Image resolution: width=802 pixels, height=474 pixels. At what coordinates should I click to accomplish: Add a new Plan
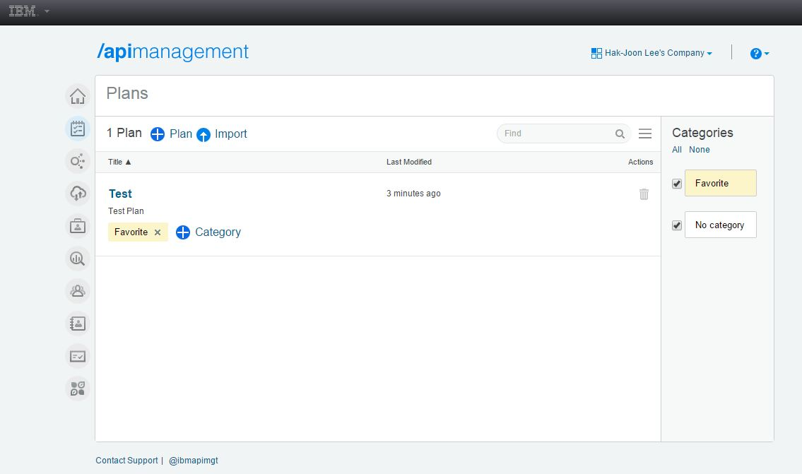click(171, 134)
